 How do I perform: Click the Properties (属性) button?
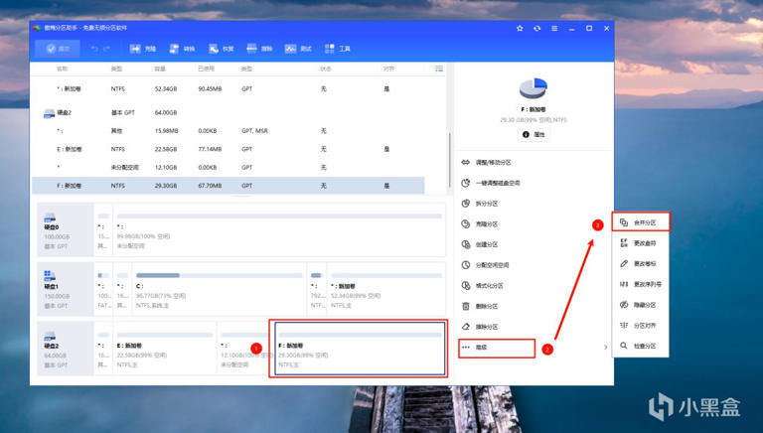tap(534, 134)
